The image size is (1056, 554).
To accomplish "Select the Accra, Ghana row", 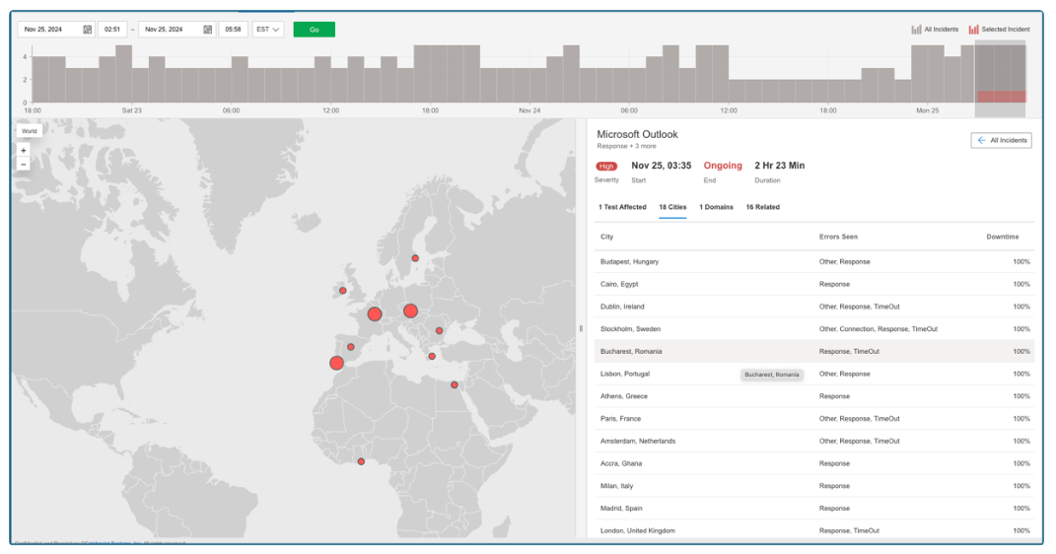I will 814,463.
